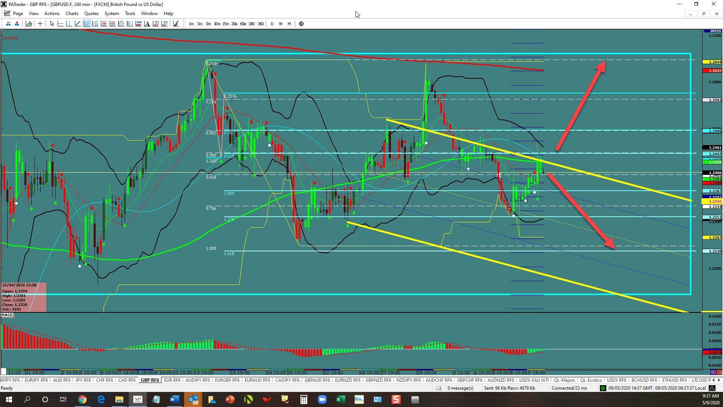Viewport: 723px width, 407px height.
Task: Open the Charts menu
Action: click(72, 14)
